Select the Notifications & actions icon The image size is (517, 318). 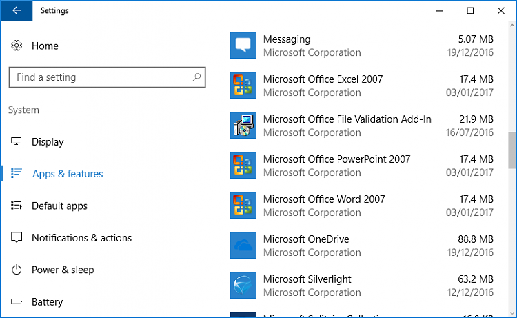tap(17, 237)
